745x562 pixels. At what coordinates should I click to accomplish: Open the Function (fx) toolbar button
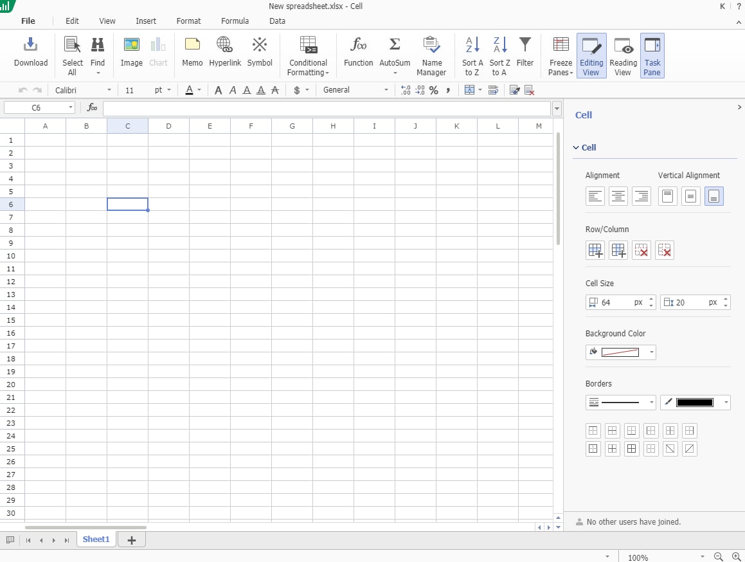pyautogui.click(x=358, y=52)
